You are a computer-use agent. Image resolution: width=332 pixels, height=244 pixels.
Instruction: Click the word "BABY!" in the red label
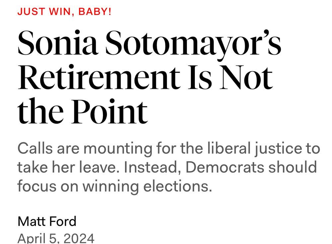95,11
